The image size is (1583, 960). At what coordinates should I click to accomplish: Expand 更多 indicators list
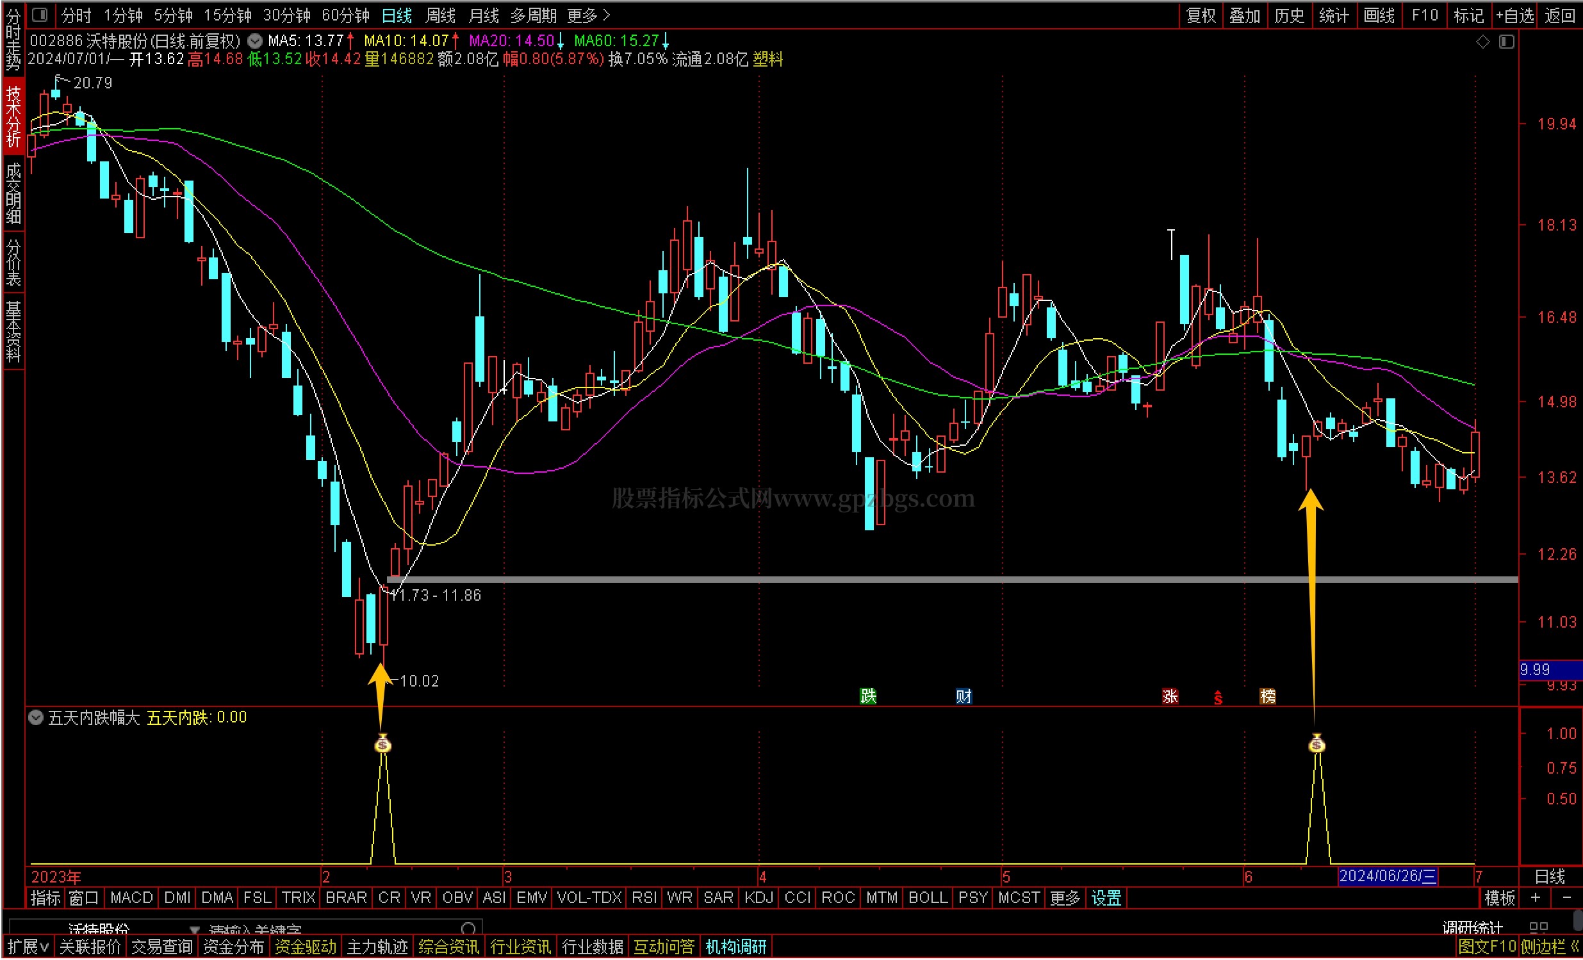[1065, 899]
